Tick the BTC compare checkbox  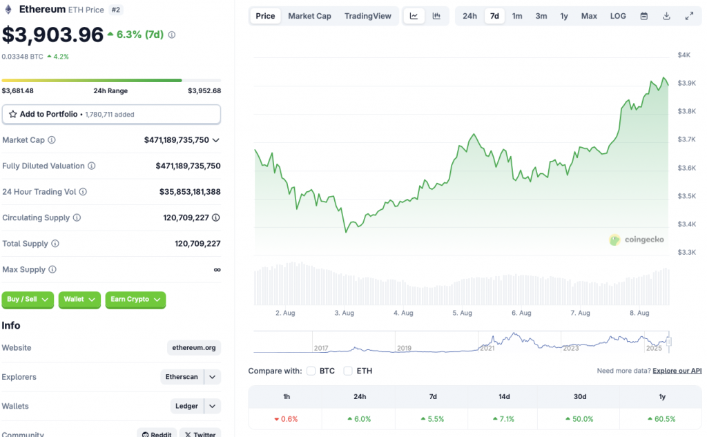311,371
